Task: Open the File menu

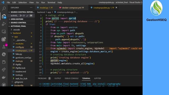Action: click(x=8, y=2)
